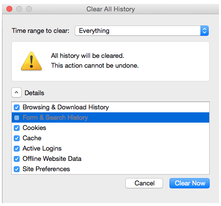Uncheck the Cookies checkbox

pyautogui.click(x=17, y=128)
